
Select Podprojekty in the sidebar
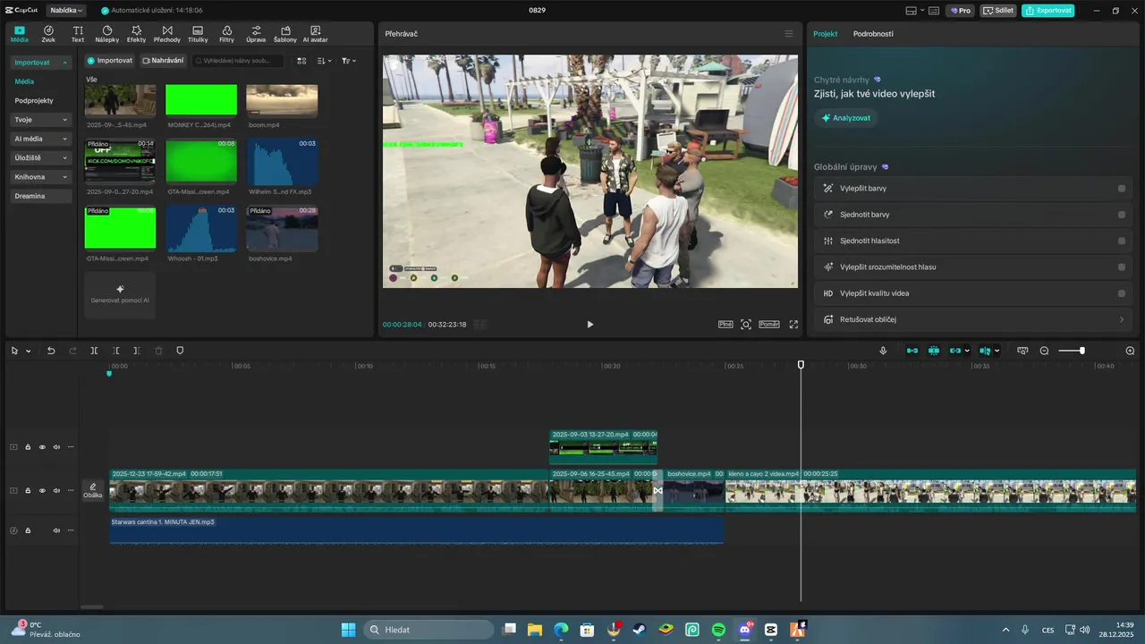coord(34,101)
